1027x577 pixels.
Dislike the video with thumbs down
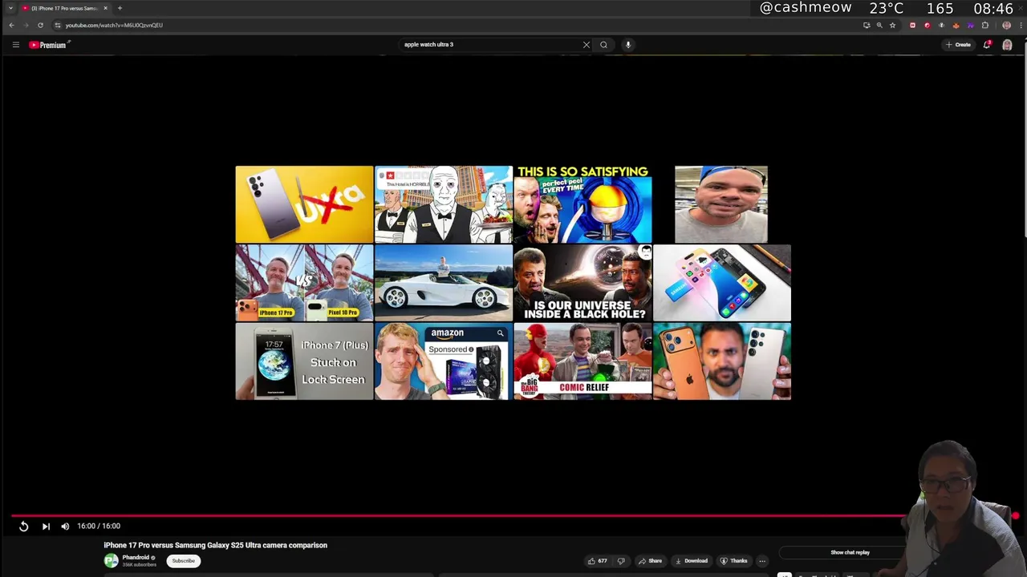620,561
